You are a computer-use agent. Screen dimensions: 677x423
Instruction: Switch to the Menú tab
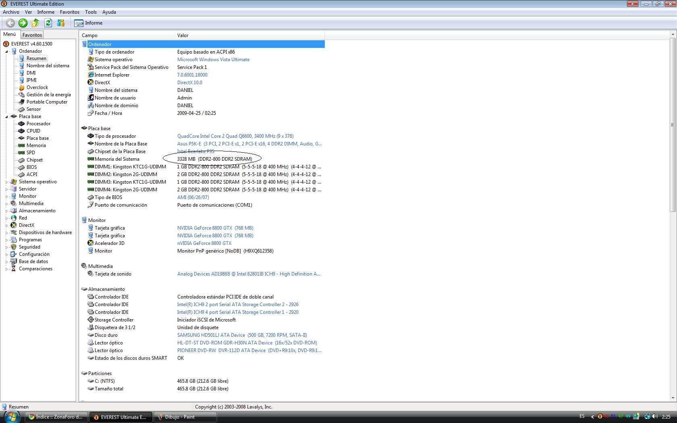pos(10,35)
